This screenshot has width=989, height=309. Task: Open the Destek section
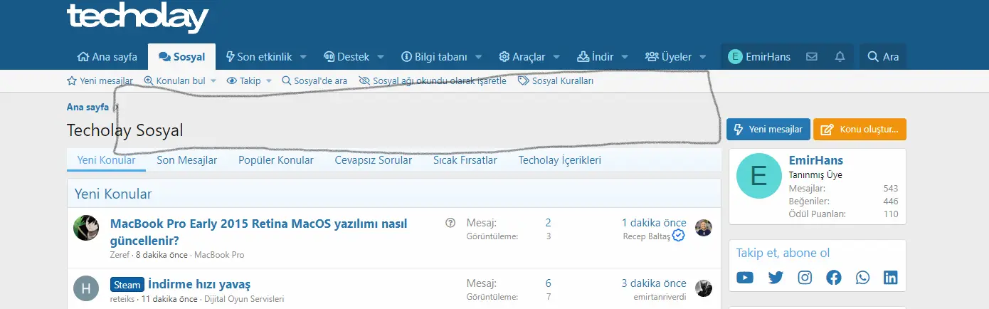(x=347, y=57)
